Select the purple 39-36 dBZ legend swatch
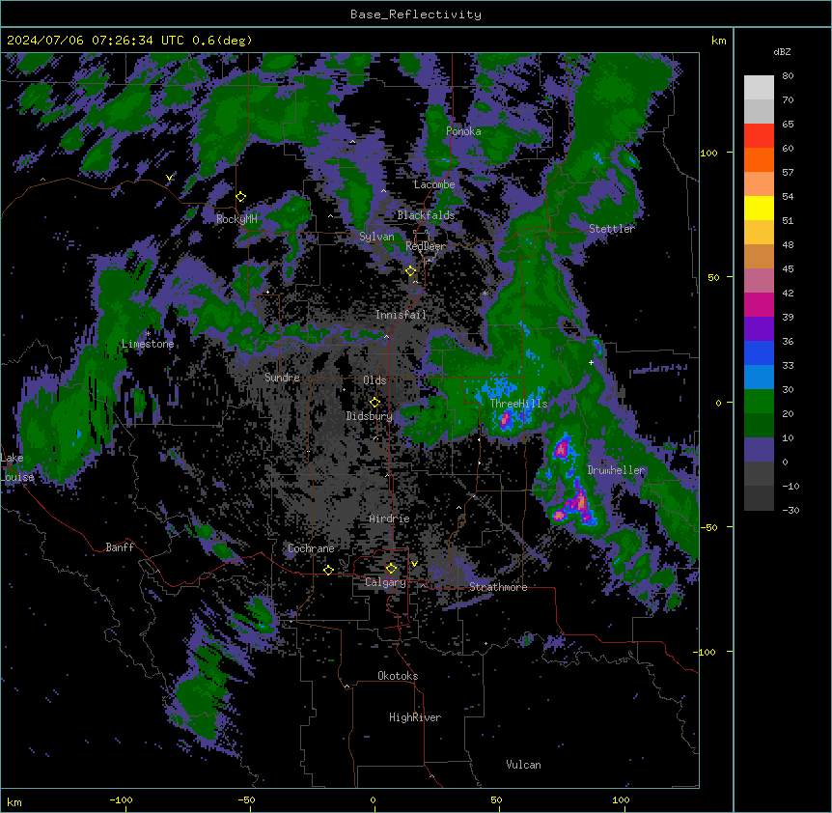 759,329
